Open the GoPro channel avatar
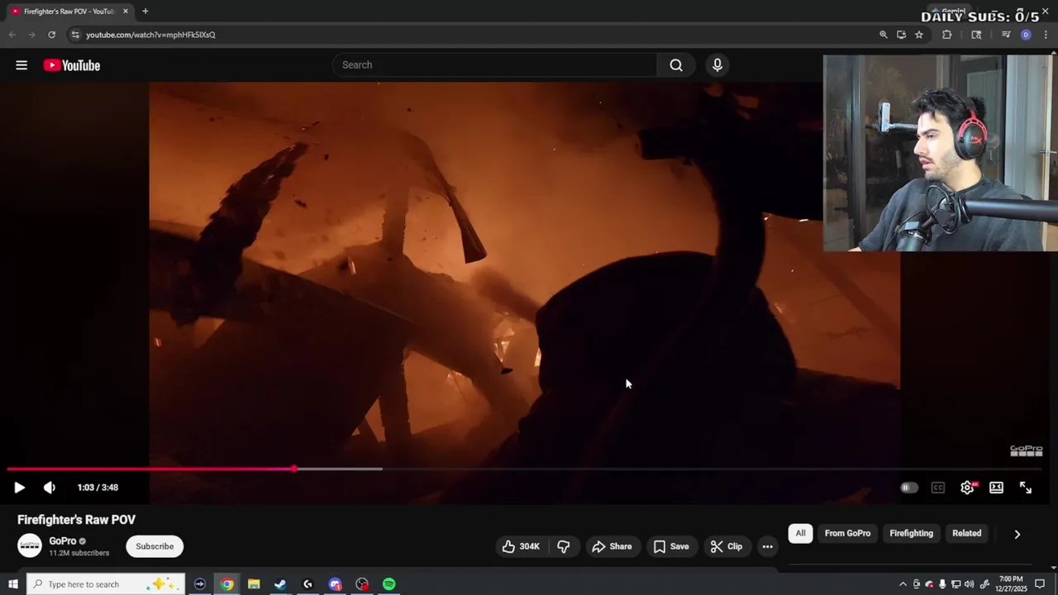 tap(30, 546)
